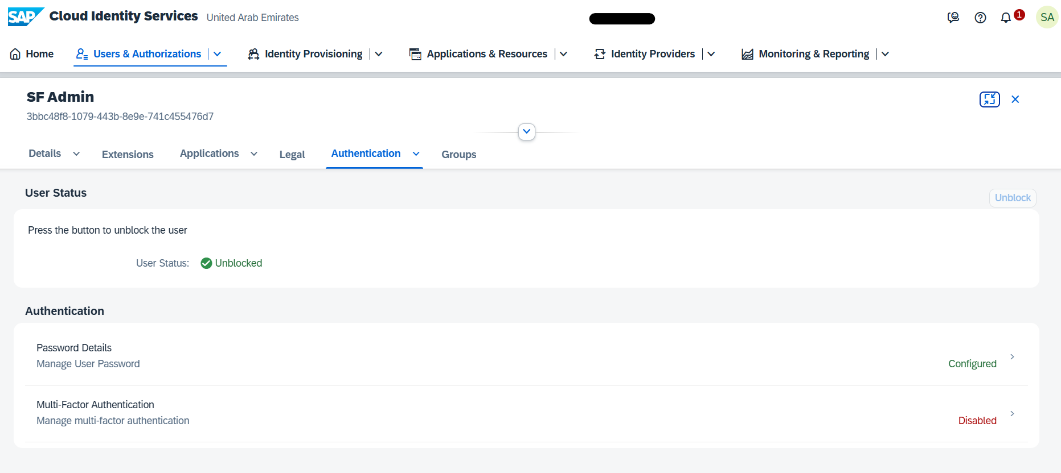Expand the Monitoring & Reporting dropdown arrow
1061x473 pixels.
885,54
